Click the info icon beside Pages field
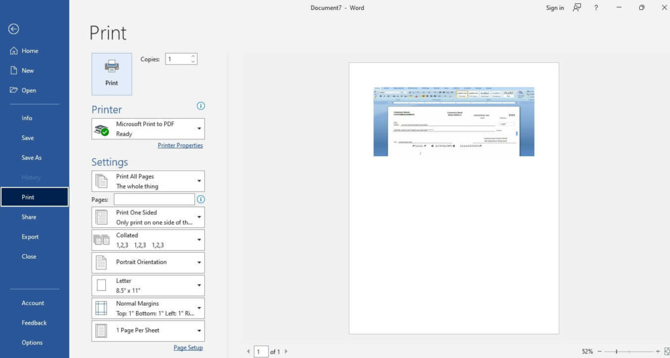 [200, 199]
